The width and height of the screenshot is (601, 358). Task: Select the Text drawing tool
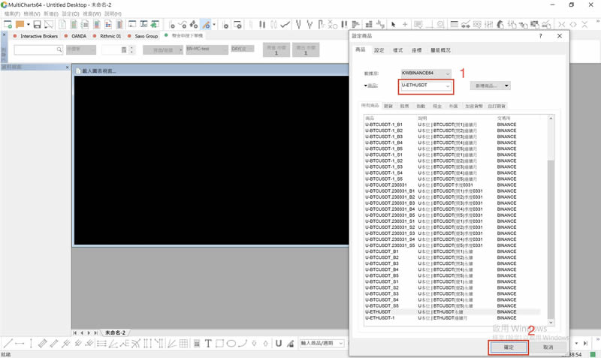click(208, 344)
